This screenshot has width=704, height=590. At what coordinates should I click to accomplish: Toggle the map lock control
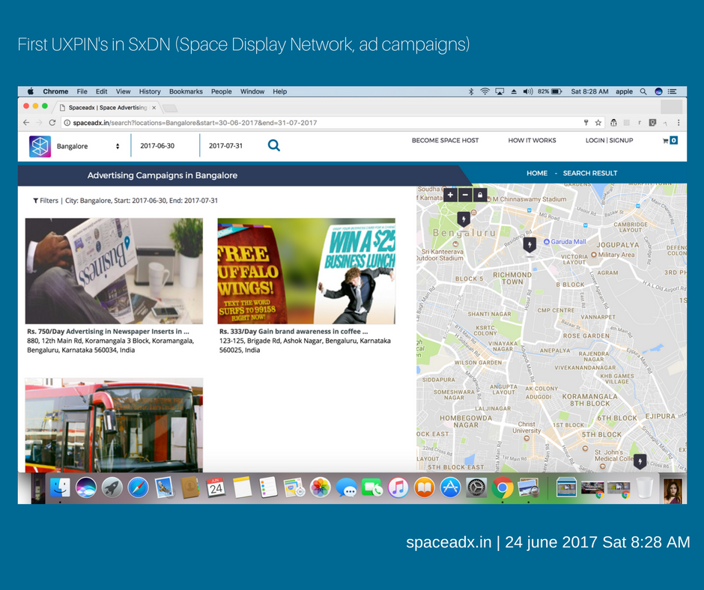pyautogui.click(x=480, y=195)
